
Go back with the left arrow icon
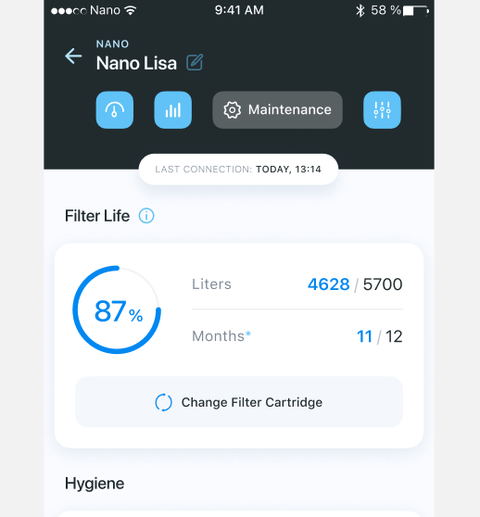click(73, 56)
